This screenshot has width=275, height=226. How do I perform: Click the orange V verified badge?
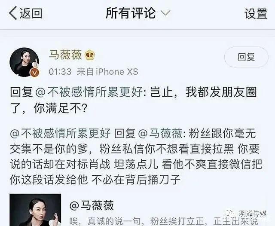coord(34,73)
